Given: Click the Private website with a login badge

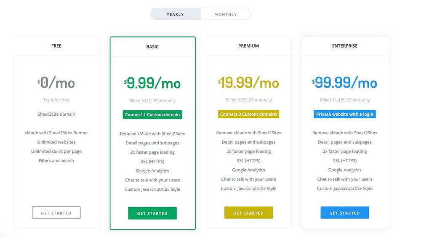Looking at the screenshot, I should point(345,114).
